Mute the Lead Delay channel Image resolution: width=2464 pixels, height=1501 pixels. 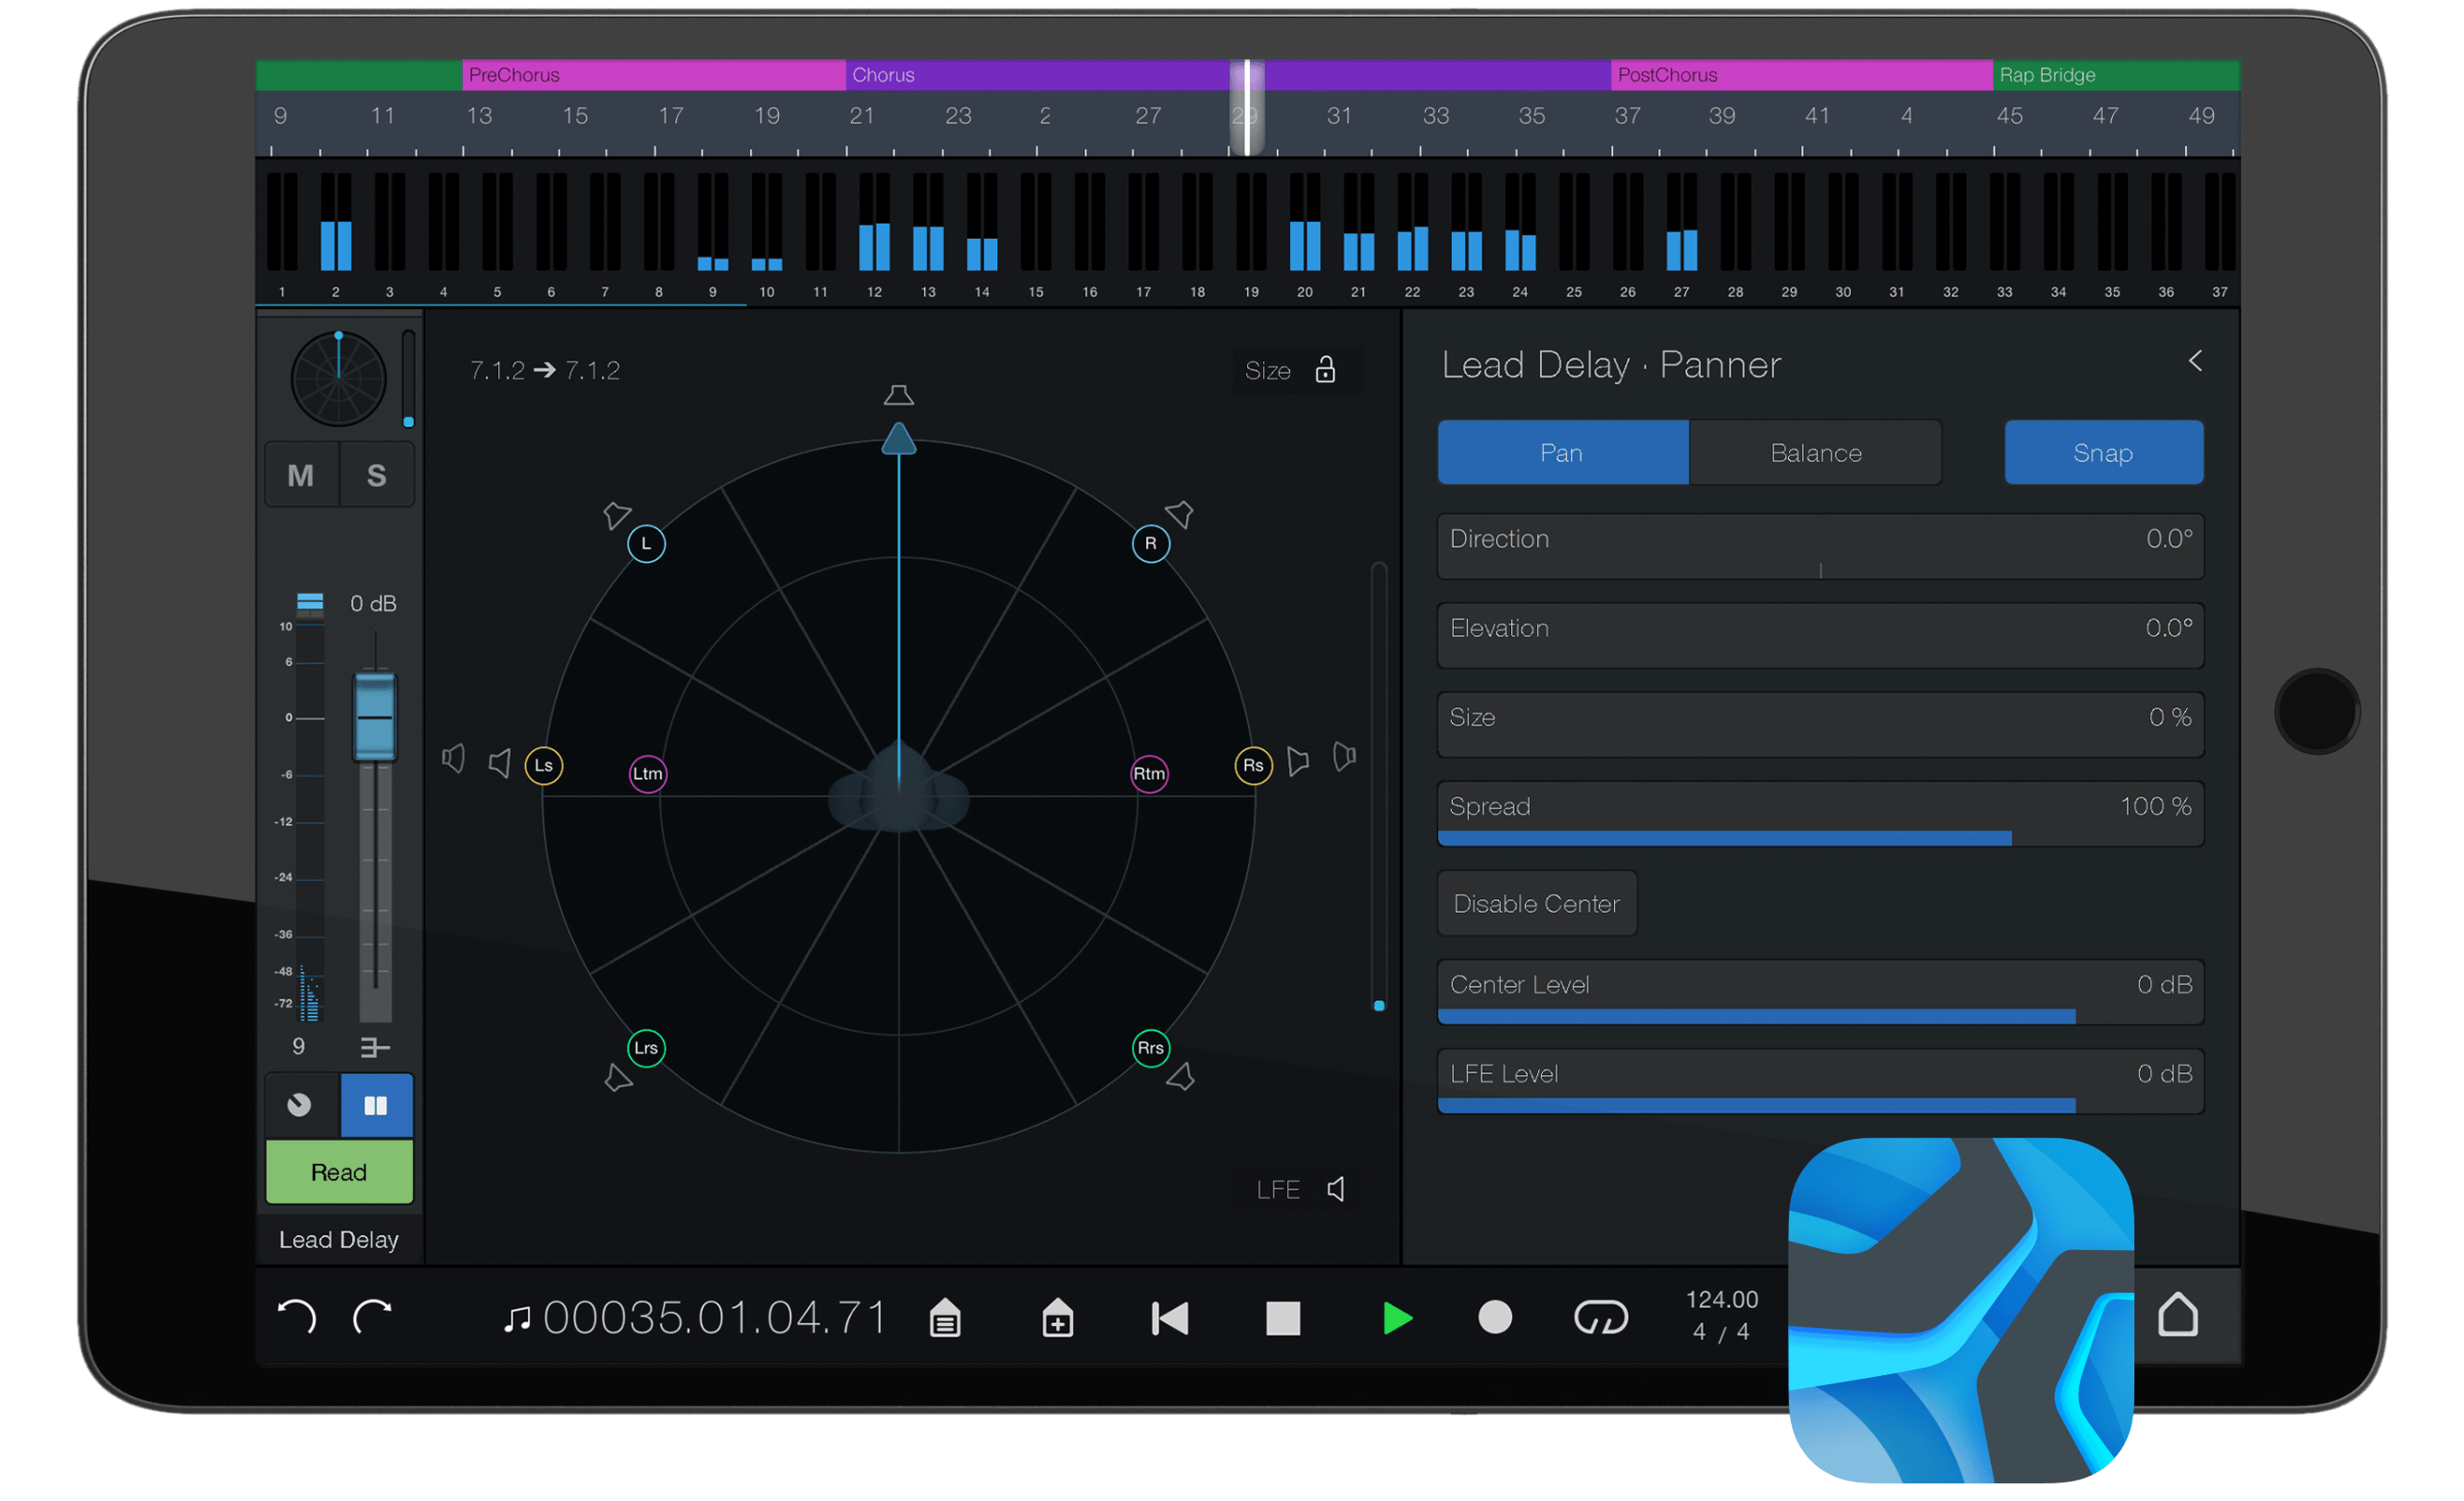(x=301, y=475)
